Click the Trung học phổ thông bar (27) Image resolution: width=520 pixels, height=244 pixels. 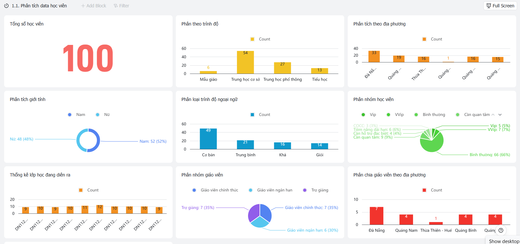pyautogui.click(x=282, y=68)
